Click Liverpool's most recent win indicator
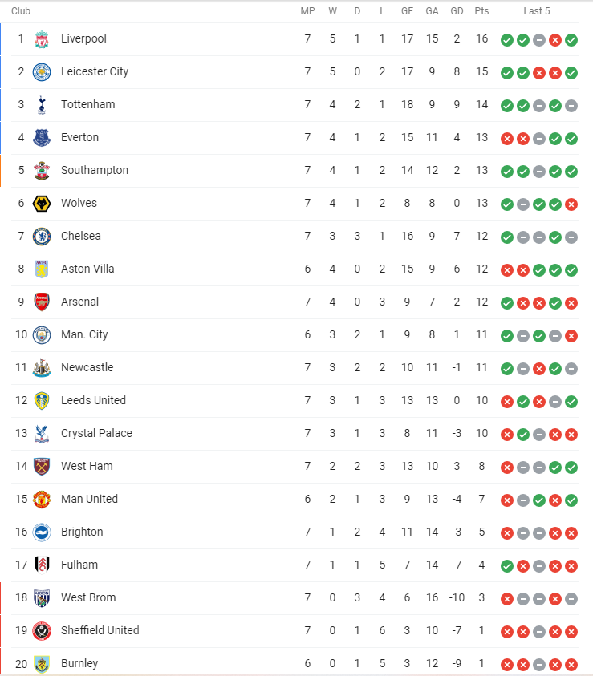Image resolution: width=593 pixels, height=676 pixels. [571, 40]
